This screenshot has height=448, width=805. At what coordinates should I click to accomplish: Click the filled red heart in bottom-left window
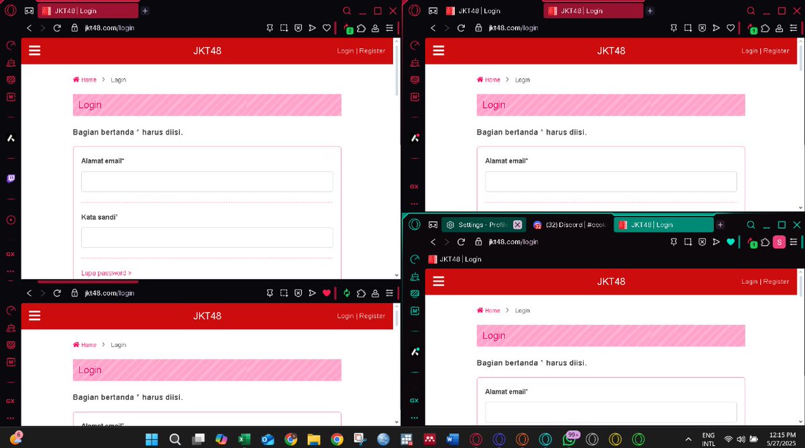(327, 293)
